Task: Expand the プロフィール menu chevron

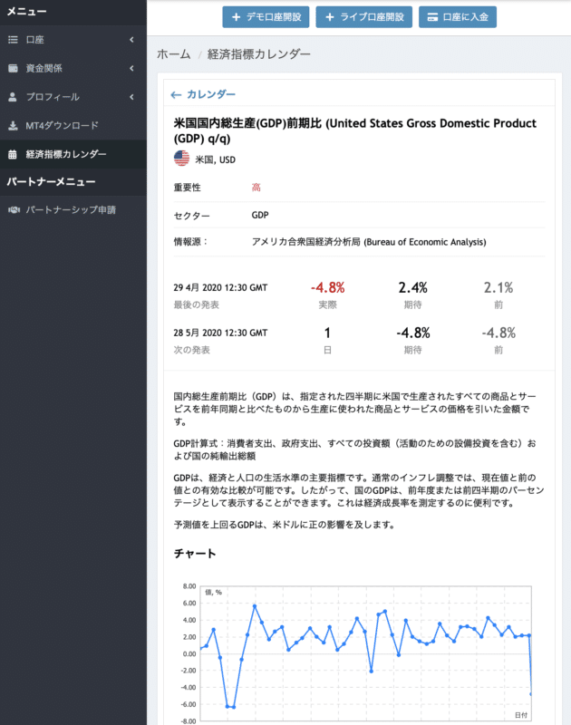Action: 131,97
